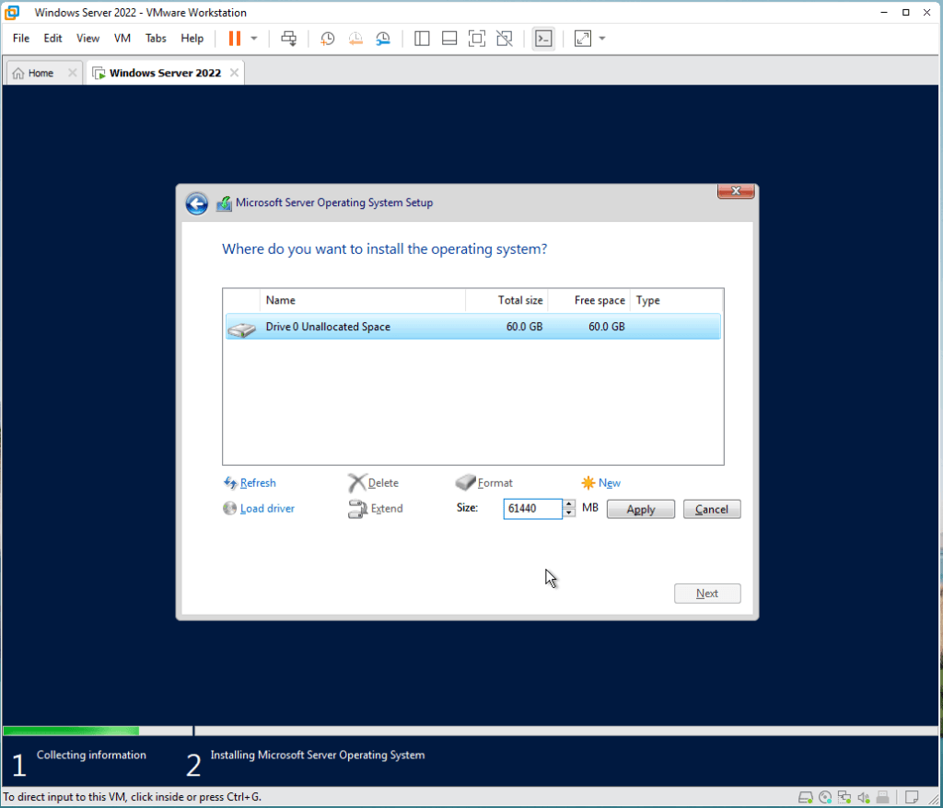Toggle the VM library sidebar view
This screenshot has height=808, width=943.
[x=422, y=39]
